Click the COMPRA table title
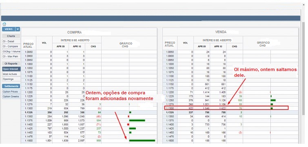The width and height of the screenshot is (308, 147). point(74,32)
